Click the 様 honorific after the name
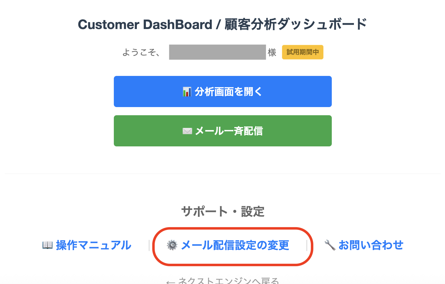This screenshot has height=284, width=445. tap(272, 53)
